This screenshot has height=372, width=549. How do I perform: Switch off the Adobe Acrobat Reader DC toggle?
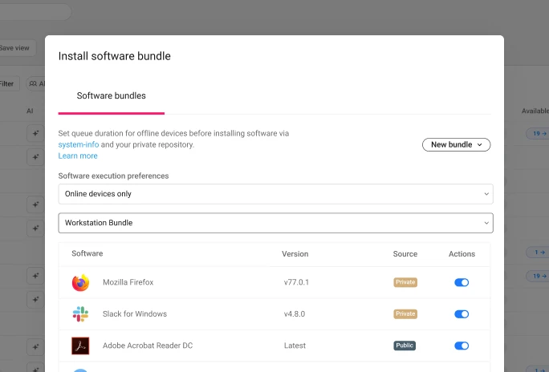[462, 346]
